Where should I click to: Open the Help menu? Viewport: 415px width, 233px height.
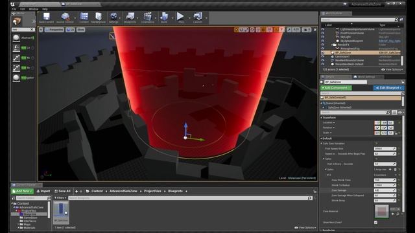[45, 9]
